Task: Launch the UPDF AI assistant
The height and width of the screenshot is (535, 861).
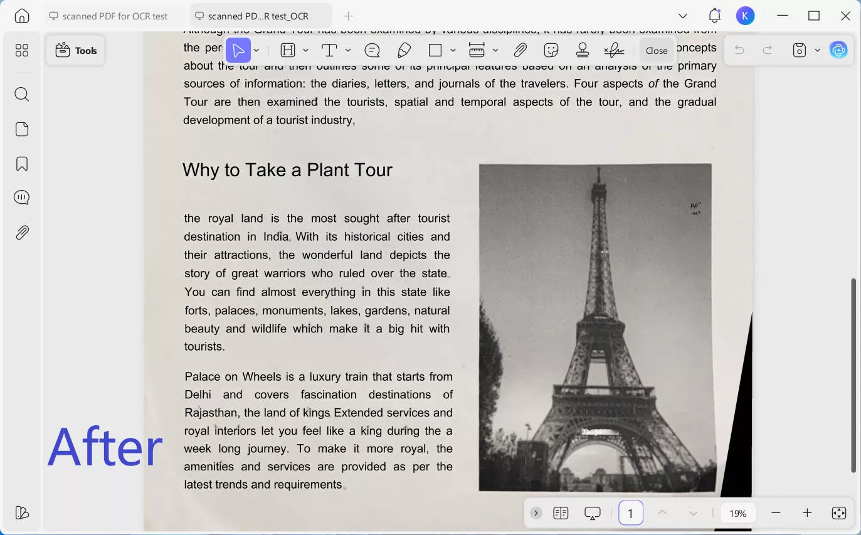Action: click(x=838, y=50)
